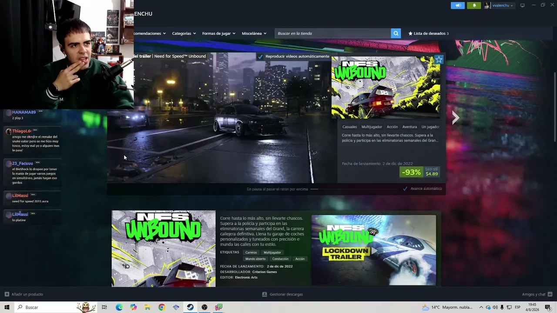Click the plus icon beside Añadir un producto
557x313 pixels.
pos(7,294)
